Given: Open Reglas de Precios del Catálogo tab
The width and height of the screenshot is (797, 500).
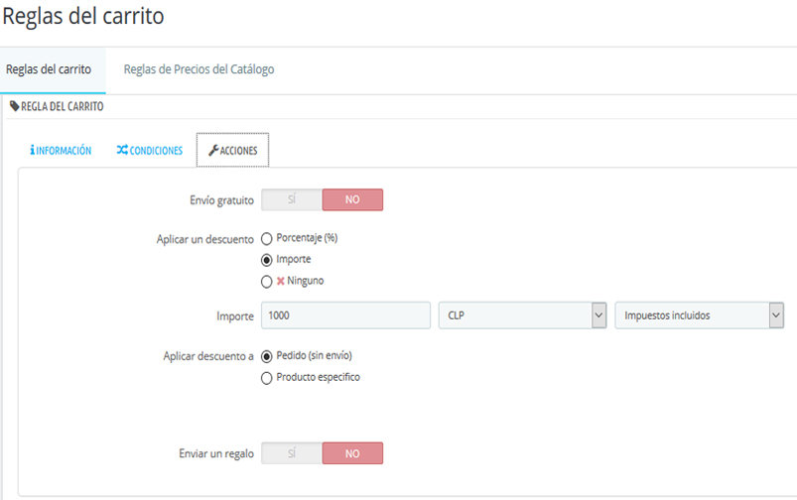Looking at the screenshot, I should pyautogui.click(x=199, y=69).
